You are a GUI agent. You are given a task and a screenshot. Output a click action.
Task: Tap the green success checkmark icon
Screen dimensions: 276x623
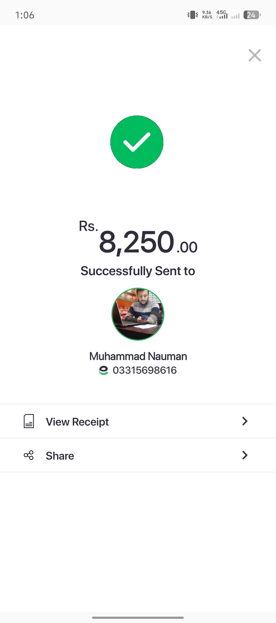point(137,142)
